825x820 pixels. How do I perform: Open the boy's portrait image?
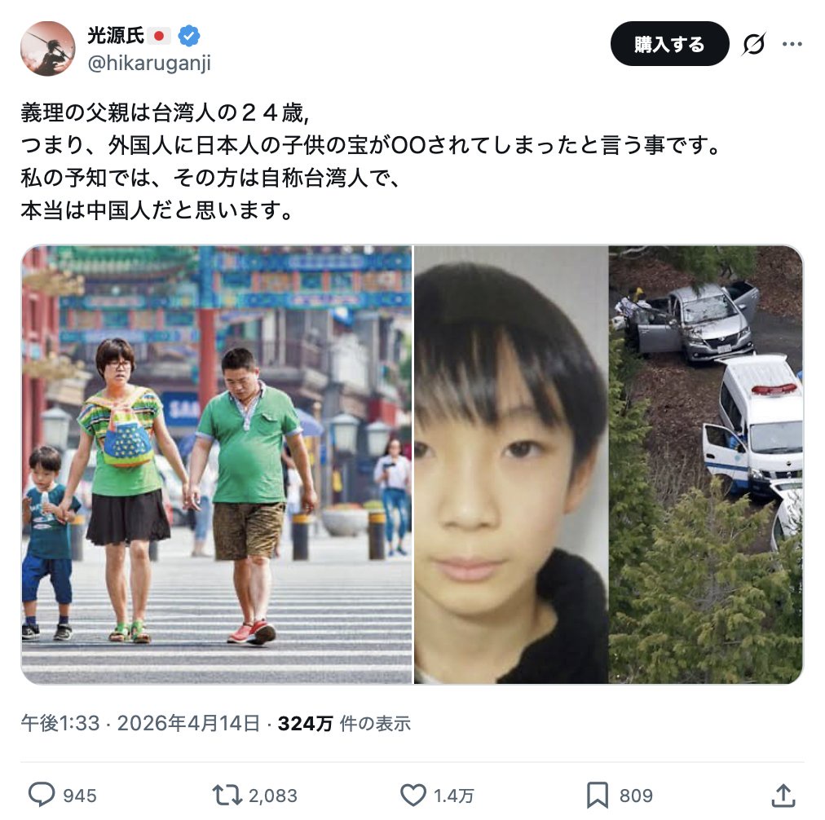(x=511, y=465)
